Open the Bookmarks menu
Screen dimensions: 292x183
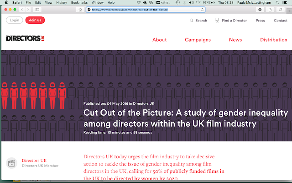coord(79,2)
